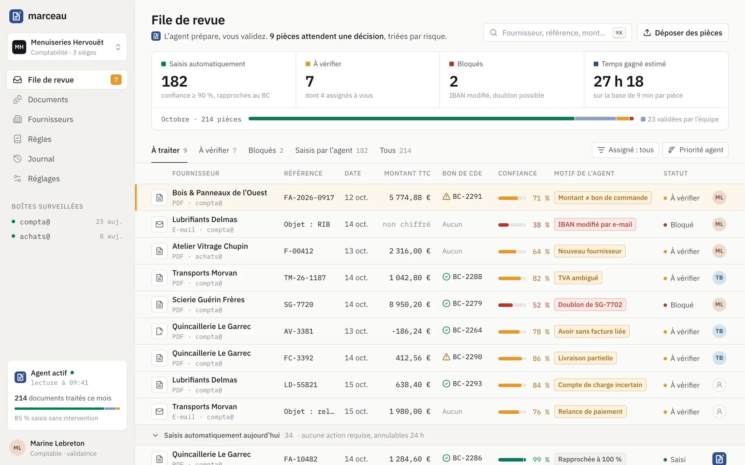Open the Priorité agent sort menu

tap(695, 150)
